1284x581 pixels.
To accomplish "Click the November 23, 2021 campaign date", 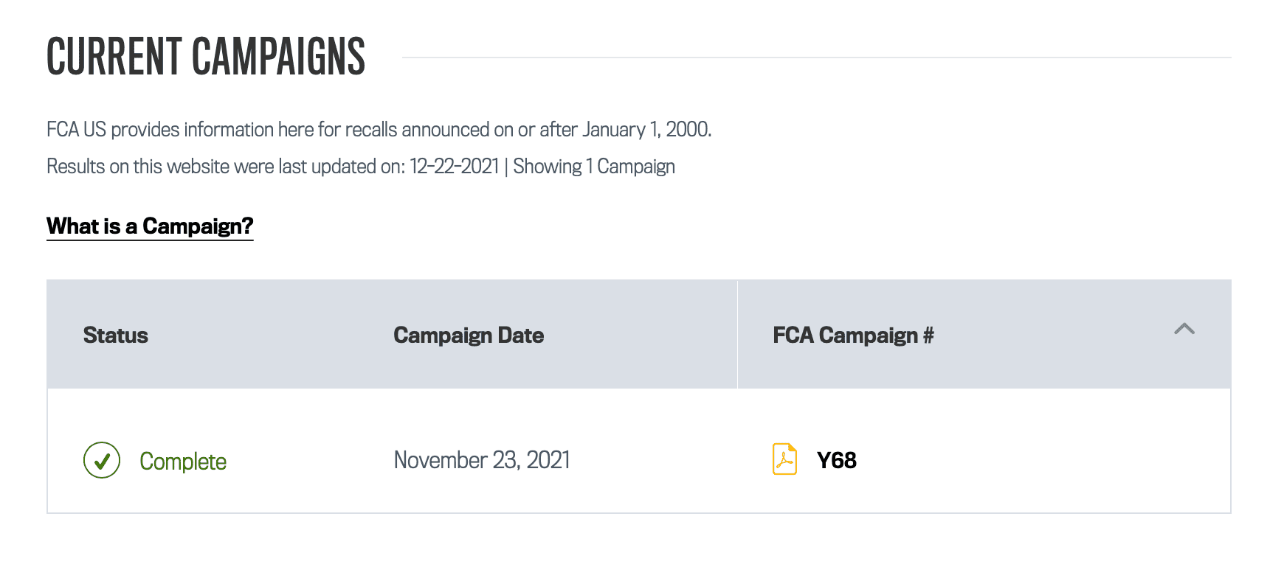I will tap(482, 460).
